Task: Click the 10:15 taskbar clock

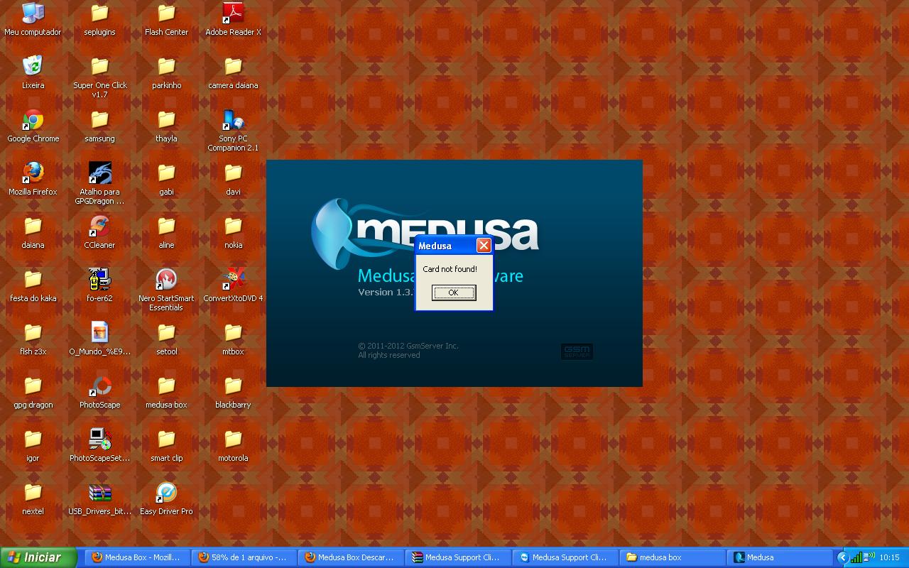Action: (889, 557)
